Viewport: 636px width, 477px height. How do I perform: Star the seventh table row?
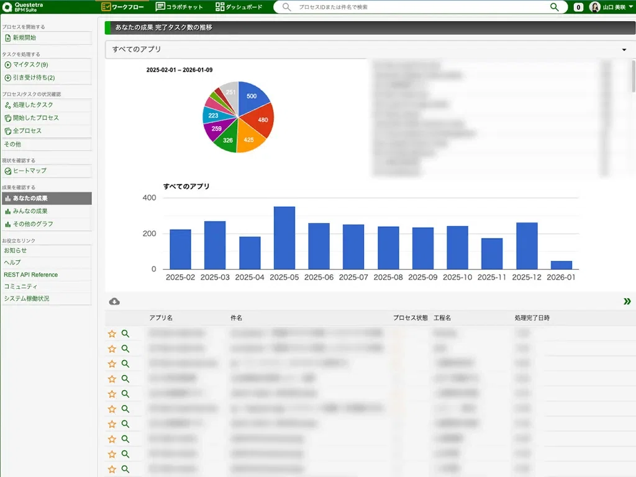coord(112,424)
